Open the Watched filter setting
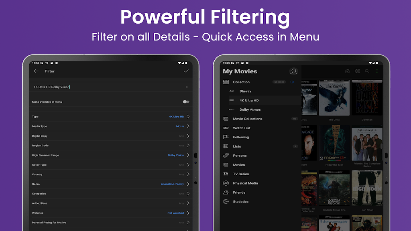Viewport: 411px width, 231px height. pyautogui.click(x=188, y=213)
